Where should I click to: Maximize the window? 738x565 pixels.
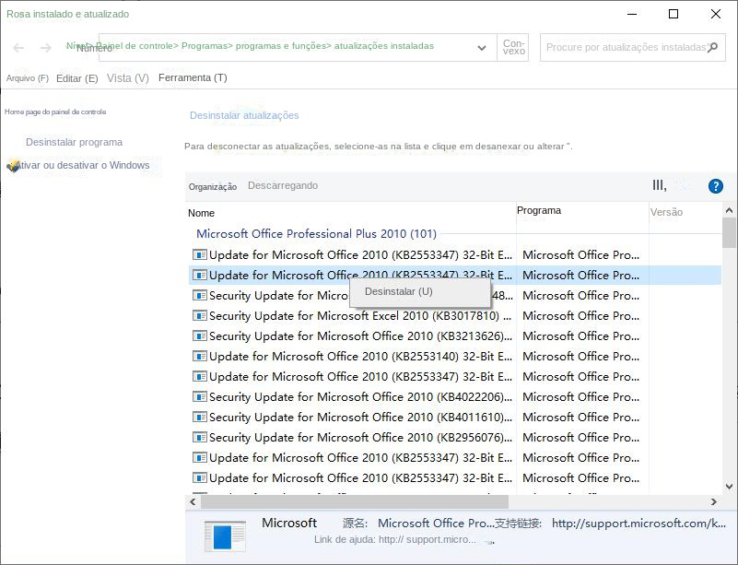tap(674, 14)
